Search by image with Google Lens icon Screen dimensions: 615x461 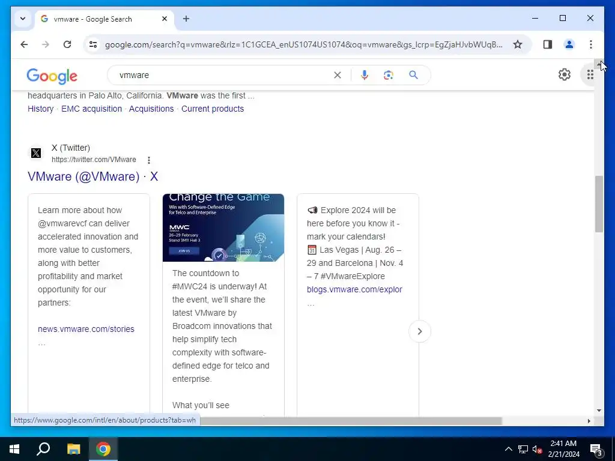coord(389,75)
